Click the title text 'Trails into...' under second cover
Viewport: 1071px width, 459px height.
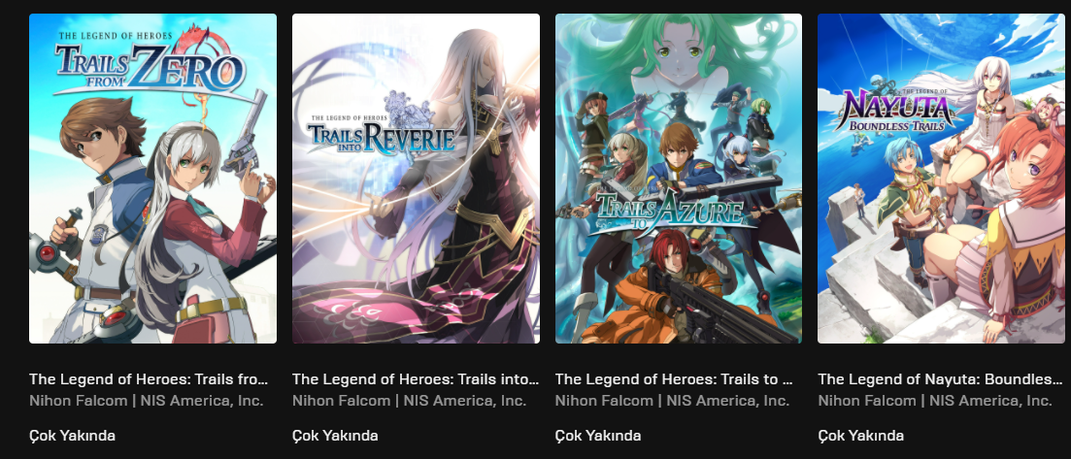click(x=416, y=379)
